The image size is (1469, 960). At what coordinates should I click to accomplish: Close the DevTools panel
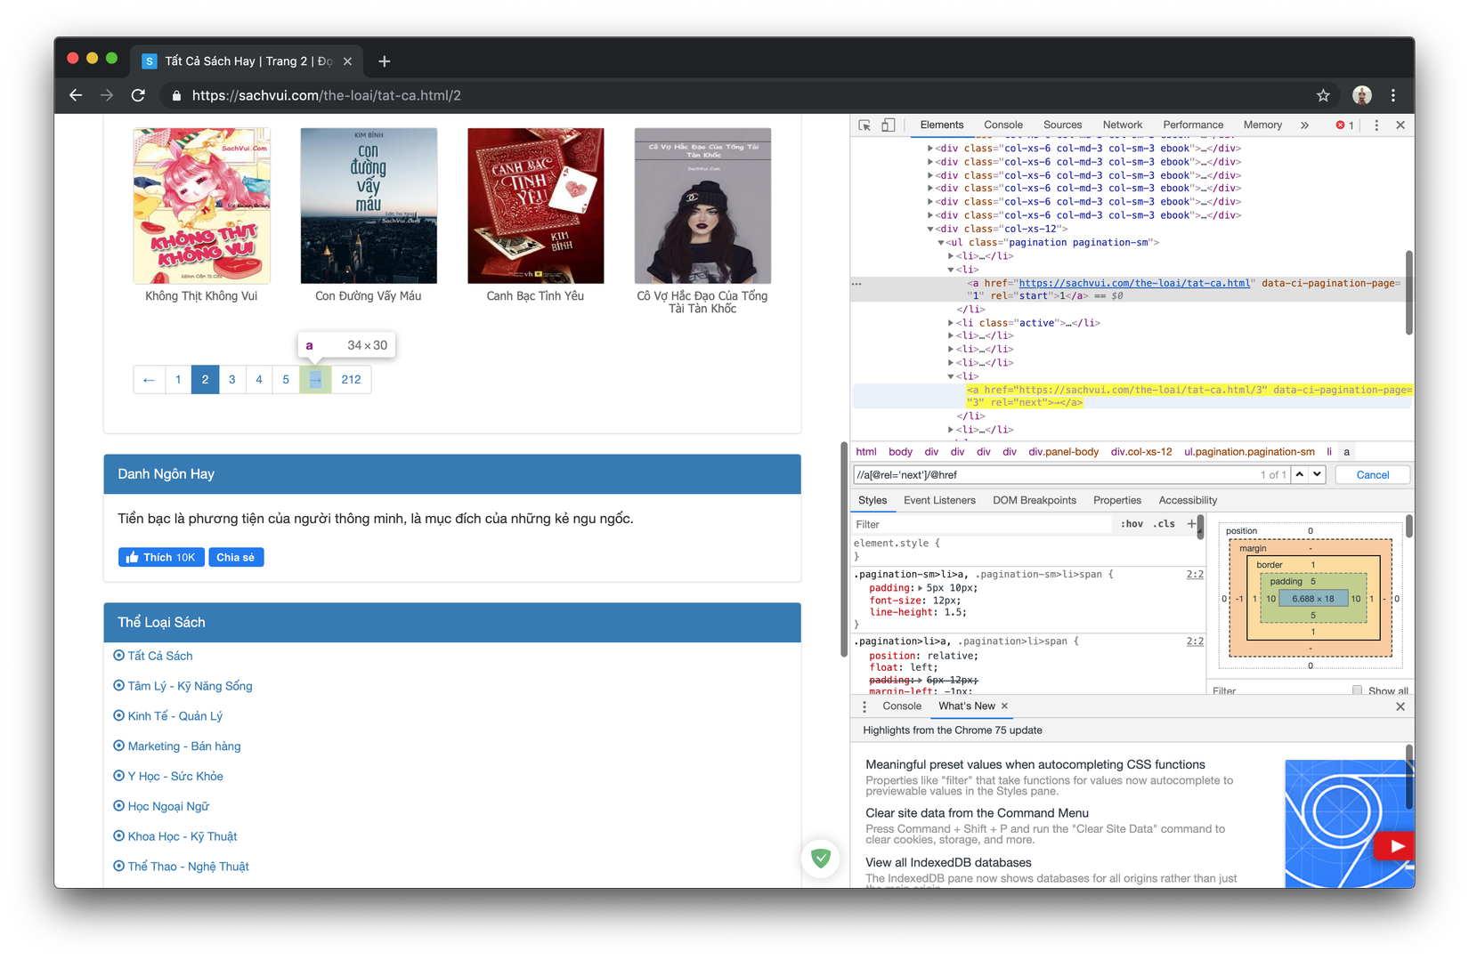click(x=1400, y=125)
